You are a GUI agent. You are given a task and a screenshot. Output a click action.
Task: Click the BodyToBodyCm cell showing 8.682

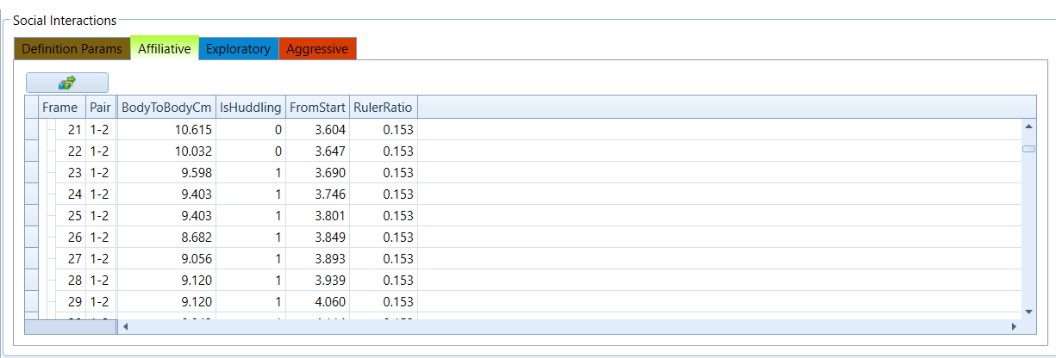[x=166, y=237]
